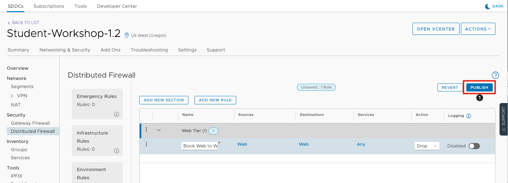This screenshot has height=183, width=508.
Task: Open the Support tab
Action: (216, 50)
